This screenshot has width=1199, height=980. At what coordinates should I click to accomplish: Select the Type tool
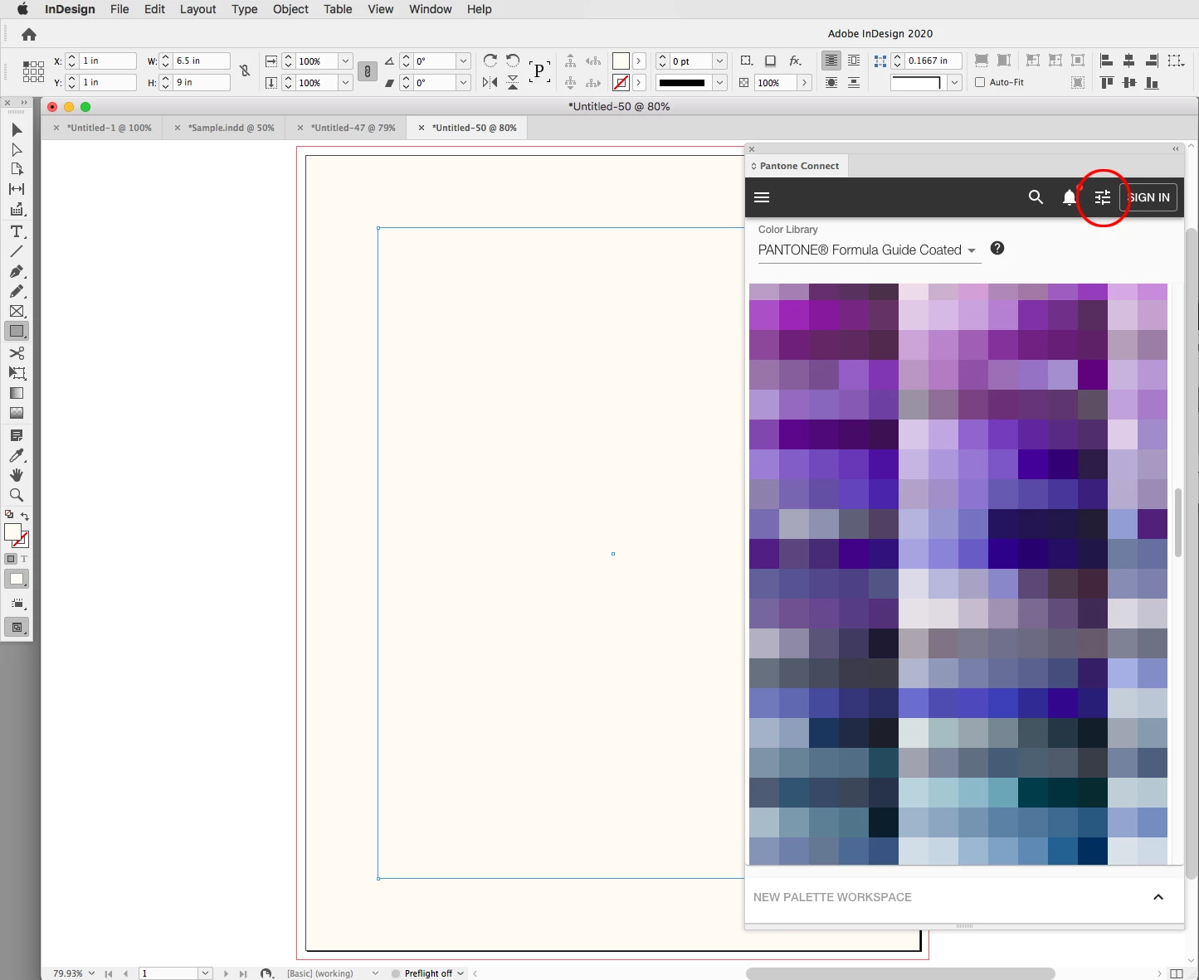[x=17, y=231]
